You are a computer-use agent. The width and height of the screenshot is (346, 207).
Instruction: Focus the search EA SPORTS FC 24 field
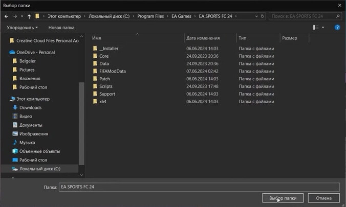pyautogui.click(x=305, y=16)
